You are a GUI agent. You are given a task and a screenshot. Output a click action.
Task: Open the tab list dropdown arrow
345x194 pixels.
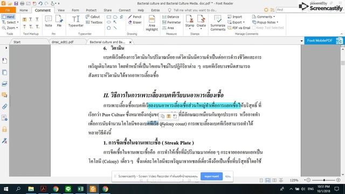point(301,41)
